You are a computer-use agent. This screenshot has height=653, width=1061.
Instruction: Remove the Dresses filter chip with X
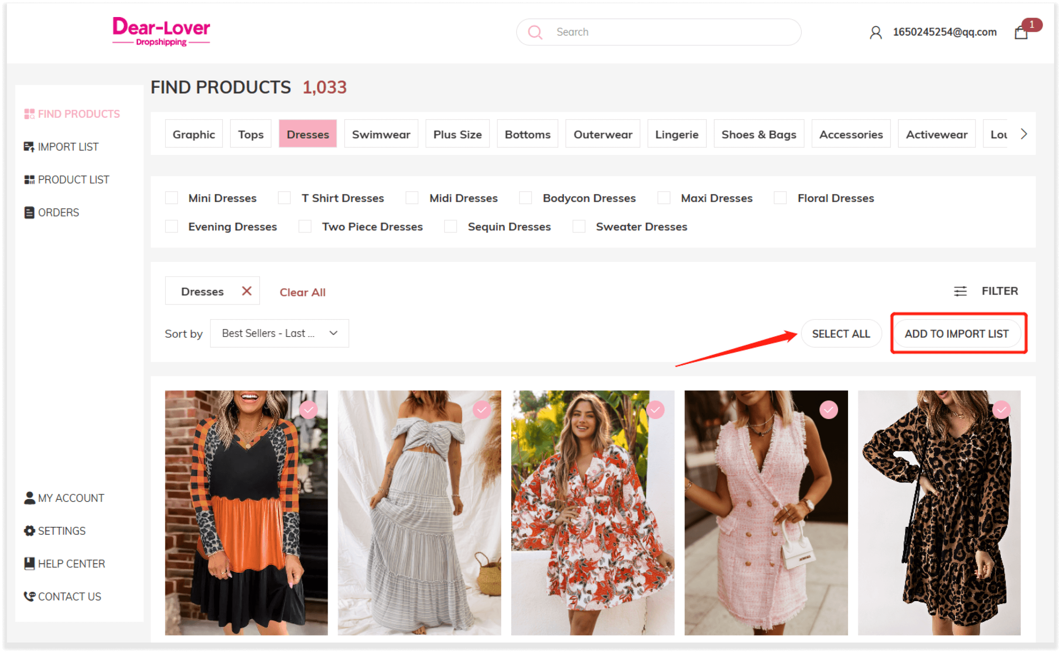tap(246, 291)
